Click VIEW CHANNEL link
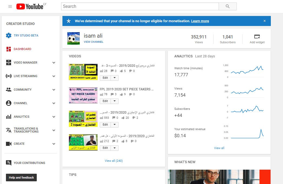Viewport: 283px width, 184px height. pos(94,42)
